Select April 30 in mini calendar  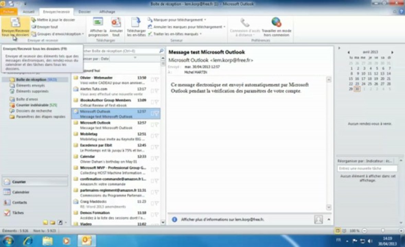point(357,89)
